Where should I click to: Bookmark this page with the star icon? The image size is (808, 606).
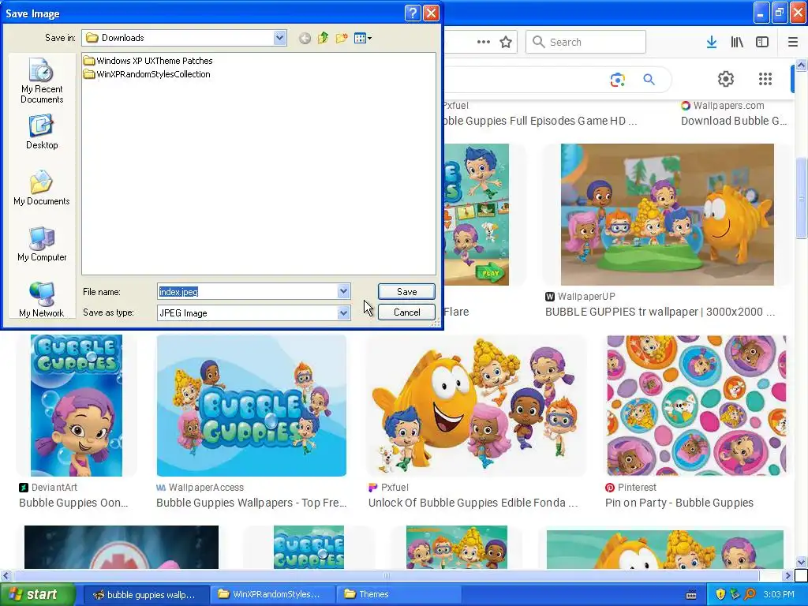coord(506,43)
